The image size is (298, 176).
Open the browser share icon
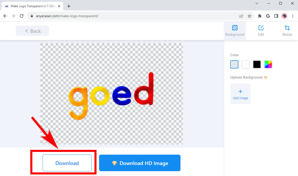(x=241, y=16)
